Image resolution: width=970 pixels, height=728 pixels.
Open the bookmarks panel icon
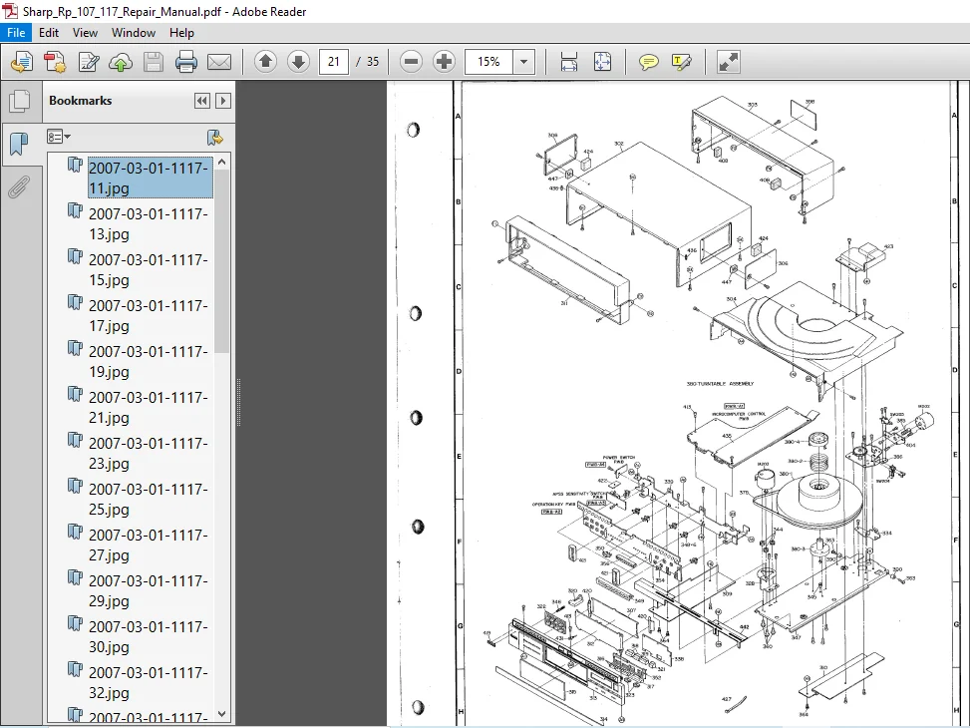point(19,144)
